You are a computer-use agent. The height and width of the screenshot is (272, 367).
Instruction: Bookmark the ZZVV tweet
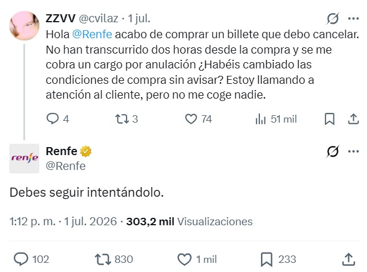tap(329, 119)
